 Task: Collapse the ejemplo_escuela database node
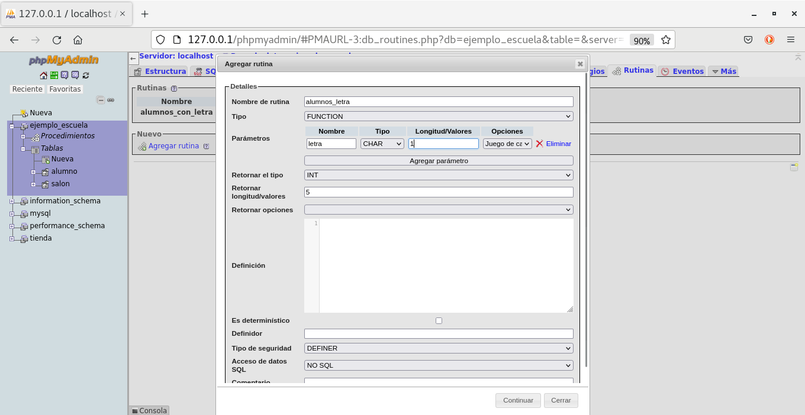tap(11, 126)
